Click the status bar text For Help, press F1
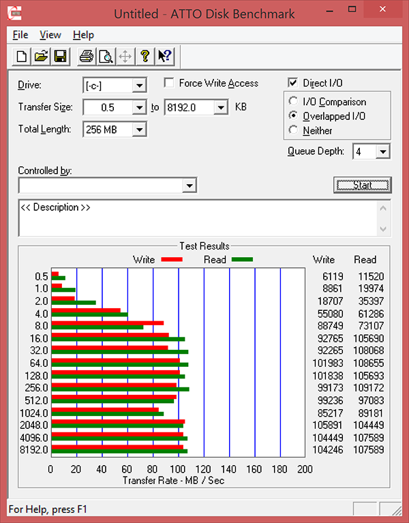This screenshot has height=523, width=409. click(x=48, y=509)
